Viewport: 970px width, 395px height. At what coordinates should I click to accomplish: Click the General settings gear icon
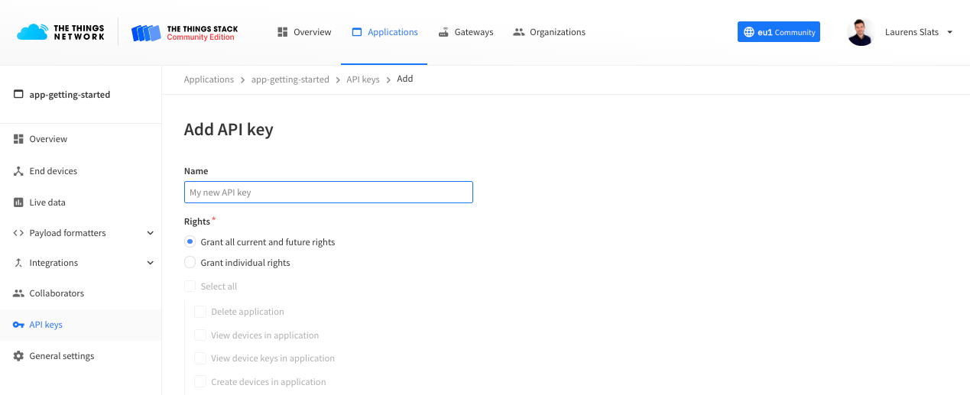(18, 356)
